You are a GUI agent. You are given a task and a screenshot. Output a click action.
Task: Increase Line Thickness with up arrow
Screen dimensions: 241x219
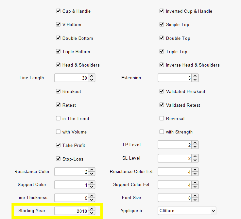click(x=92, y=196)
